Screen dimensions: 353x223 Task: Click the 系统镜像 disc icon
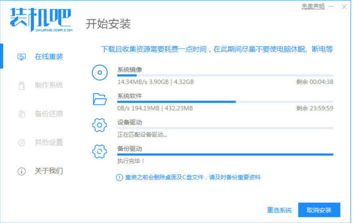click(x=99, y=73)
